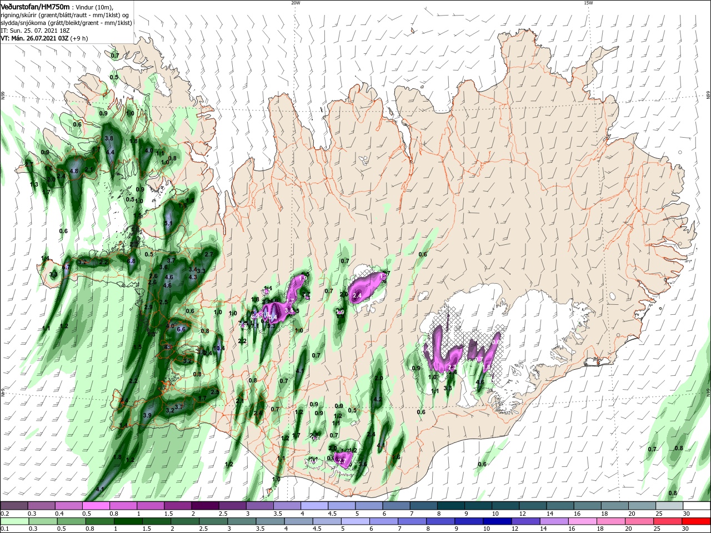Pick the palest green swatch above 0.1

point(14,521)
